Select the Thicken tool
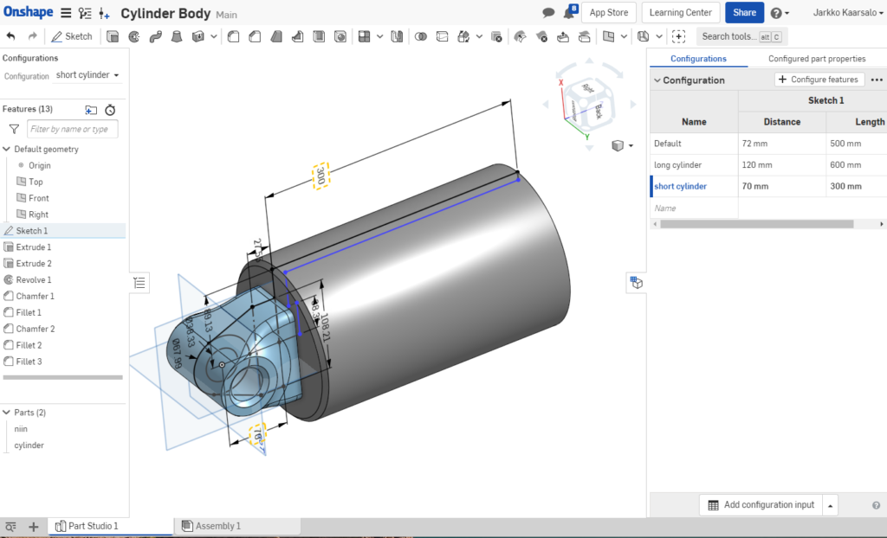 (x=198, y=36)
